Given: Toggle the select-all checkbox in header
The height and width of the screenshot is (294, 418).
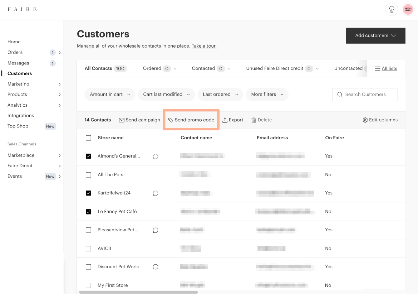Looking at the screenshot, I should tap(89, 138).
